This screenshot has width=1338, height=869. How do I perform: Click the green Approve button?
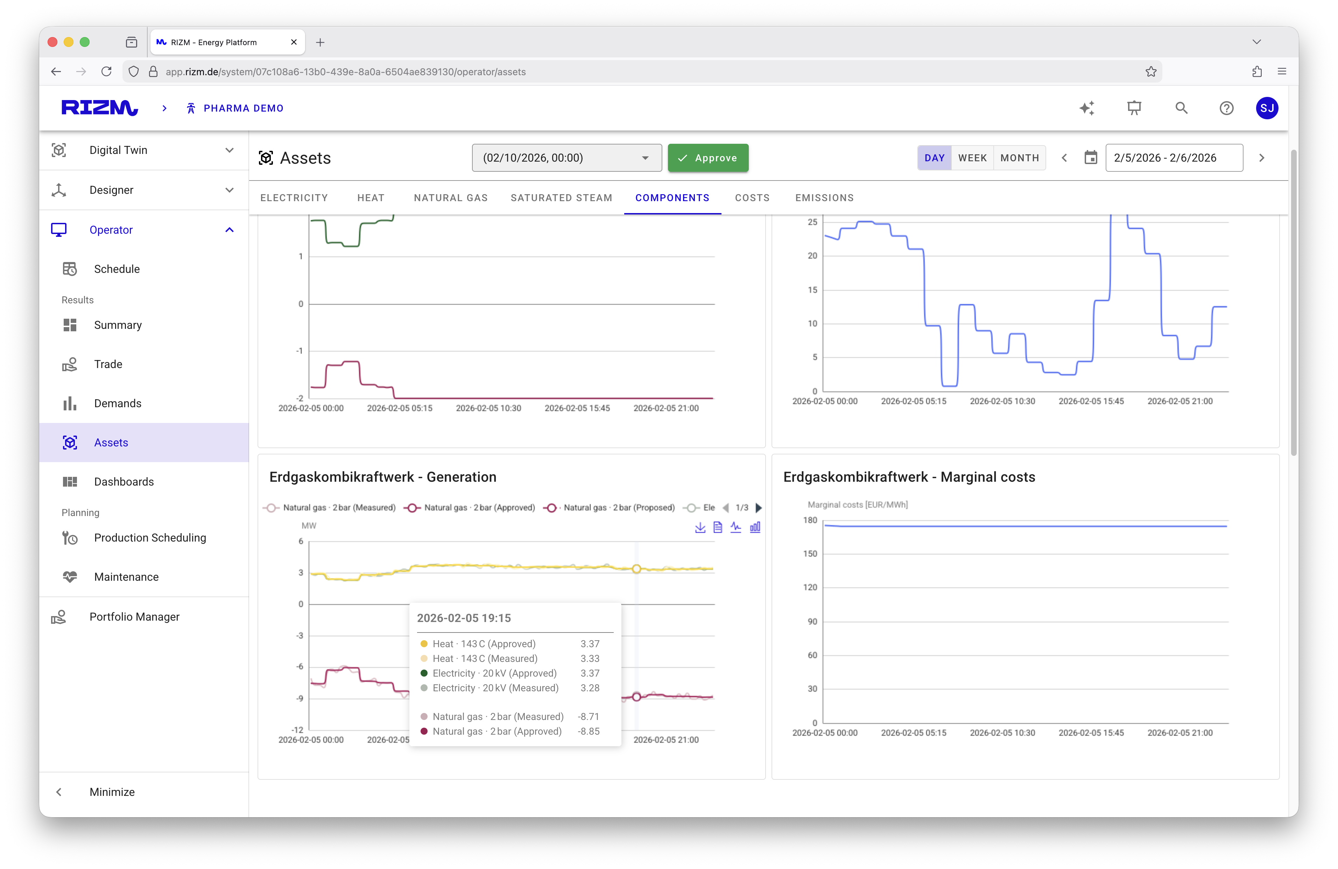(x=708, y=158)
